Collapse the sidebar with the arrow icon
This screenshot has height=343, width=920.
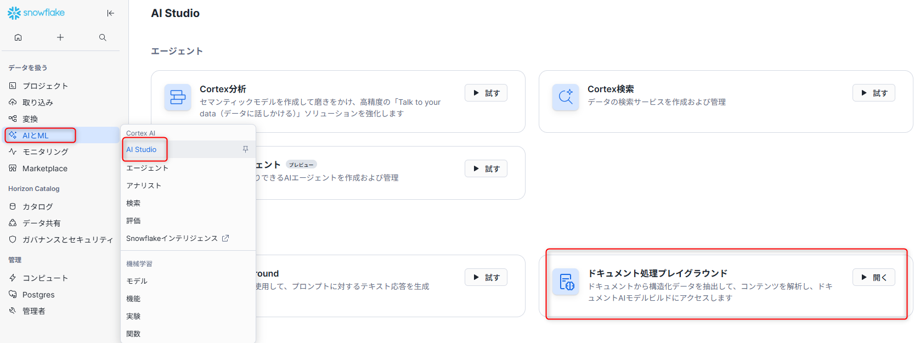click(111, 13)
